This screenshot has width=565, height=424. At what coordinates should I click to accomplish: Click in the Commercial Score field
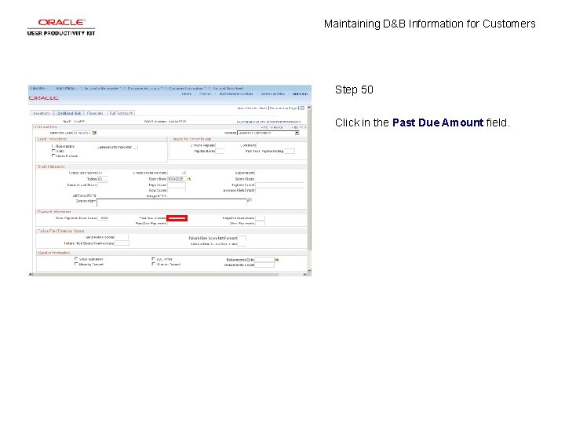coord(103,185)
